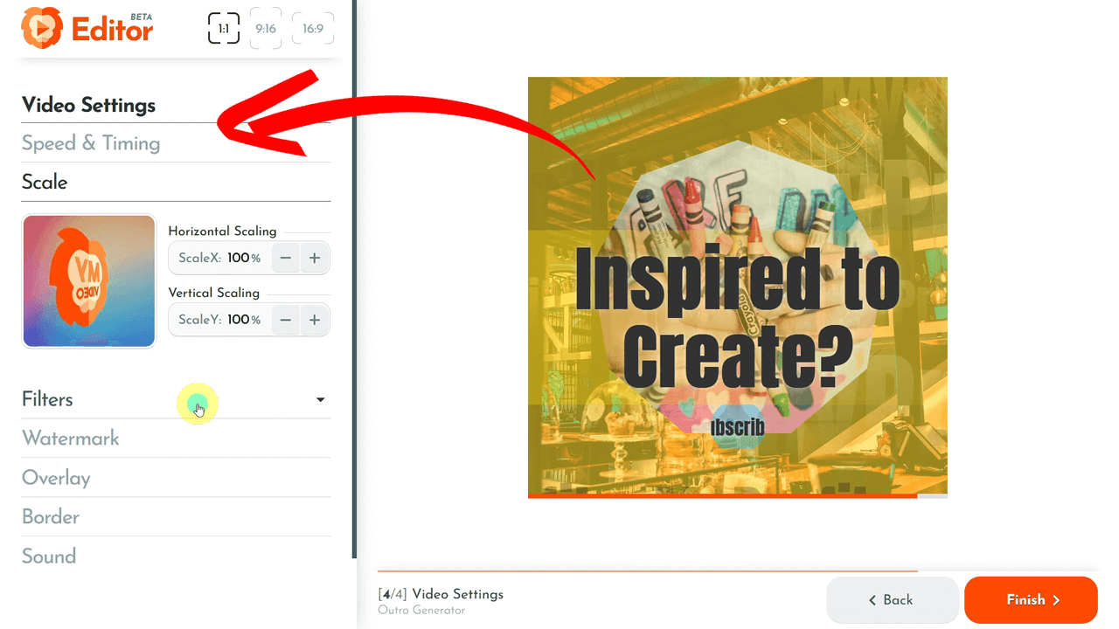Increase ScaleY with the plus button
The height and width of the screenshot is (629, 1119).
(315, 320)
